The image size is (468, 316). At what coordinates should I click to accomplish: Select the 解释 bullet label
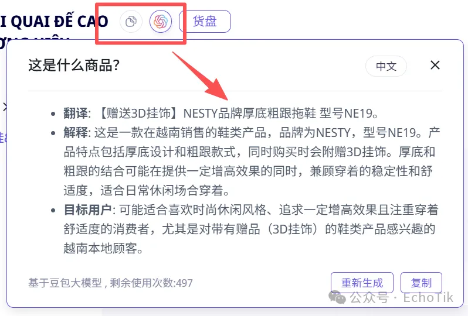coord(76,132)
